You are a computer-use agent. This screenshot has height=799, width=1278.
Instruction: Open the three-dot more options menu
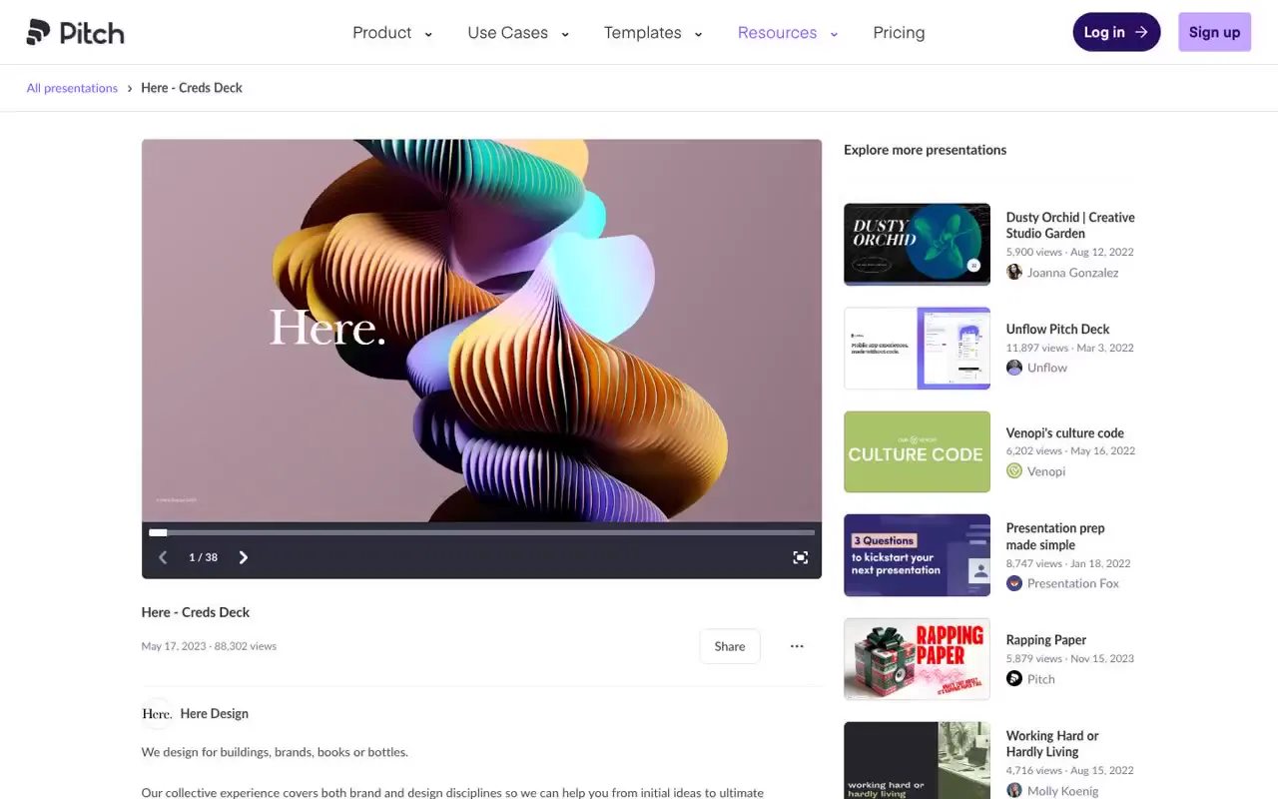point(797,646)
